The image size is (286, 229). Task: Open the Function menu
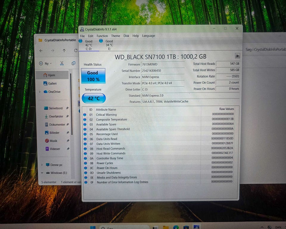point(102,36)
